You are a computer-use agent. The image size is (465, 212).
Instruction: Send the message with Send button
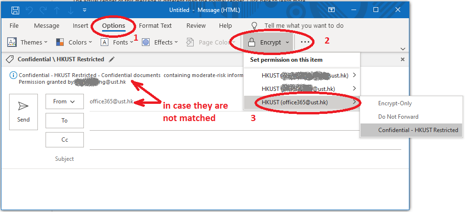(x=23, y=112)
